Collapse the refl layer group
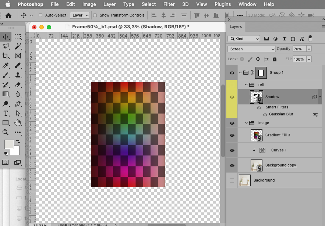 tap(245, 84)
